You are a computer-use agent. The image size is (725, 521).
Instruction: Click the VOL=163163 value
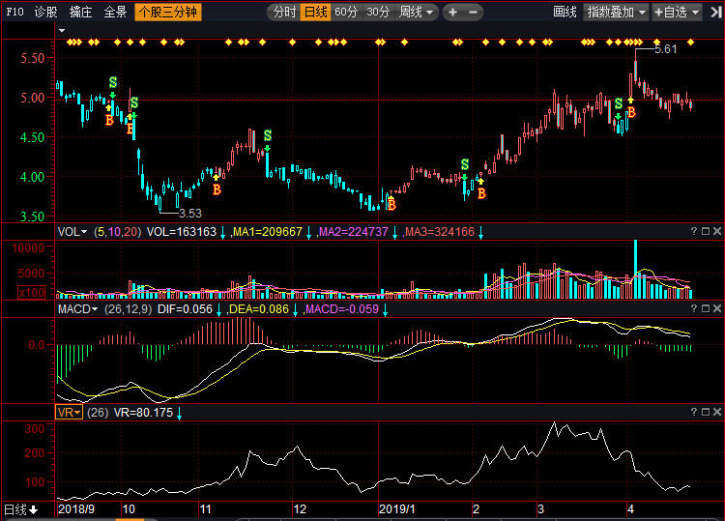click(x=182, y=232)
